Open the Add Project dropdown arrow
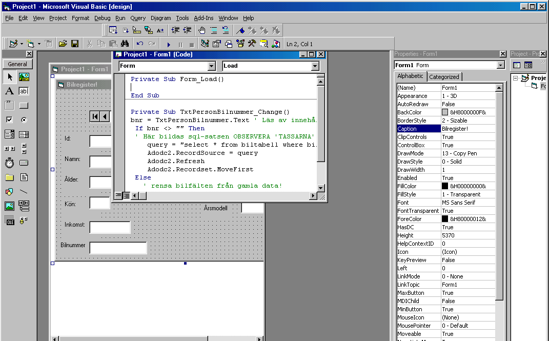549x341 pixels. (x=22, y=44)
